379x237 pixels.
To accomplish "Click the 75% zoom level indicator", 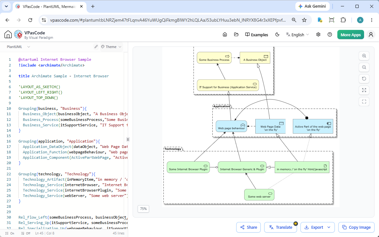I will tap(143, 209).
